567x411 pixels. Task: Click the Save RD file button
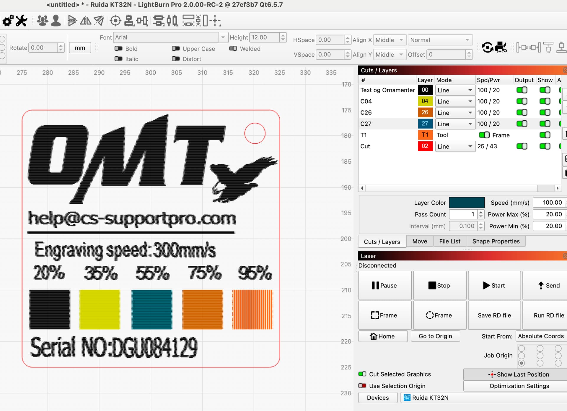point(494,315)
